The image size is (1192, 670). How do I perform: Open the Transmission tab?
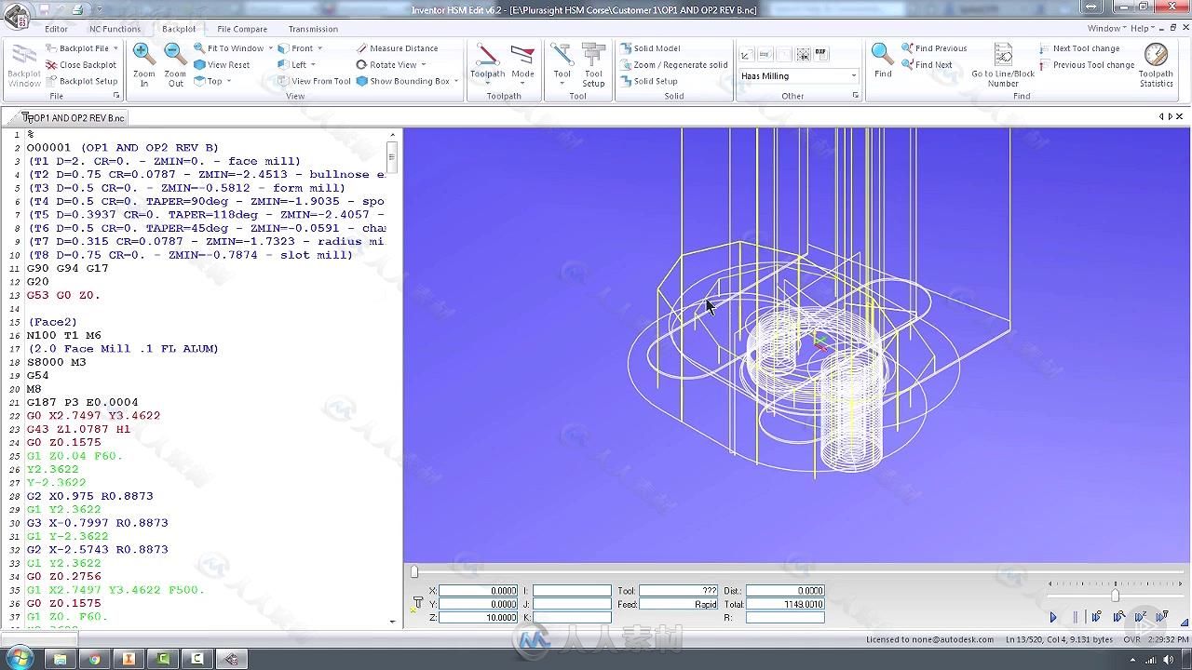[313, 29]
